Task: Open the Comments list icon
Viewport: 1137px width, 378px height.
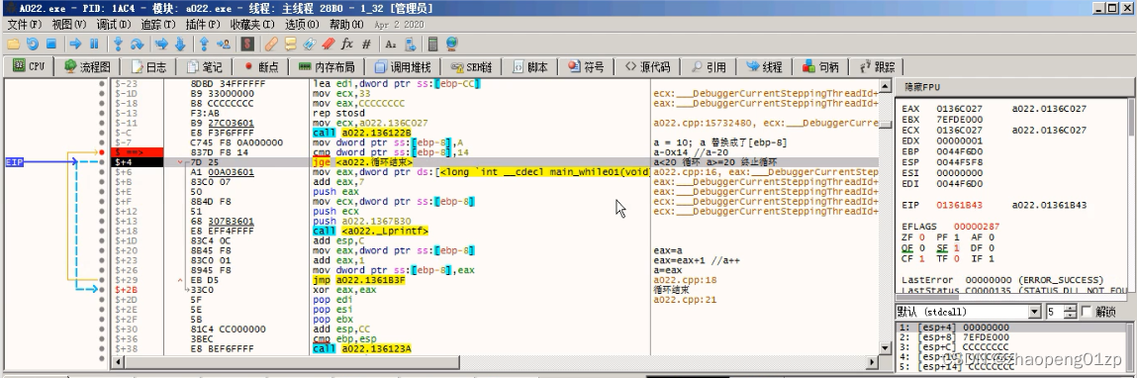Action: [290, 44]
